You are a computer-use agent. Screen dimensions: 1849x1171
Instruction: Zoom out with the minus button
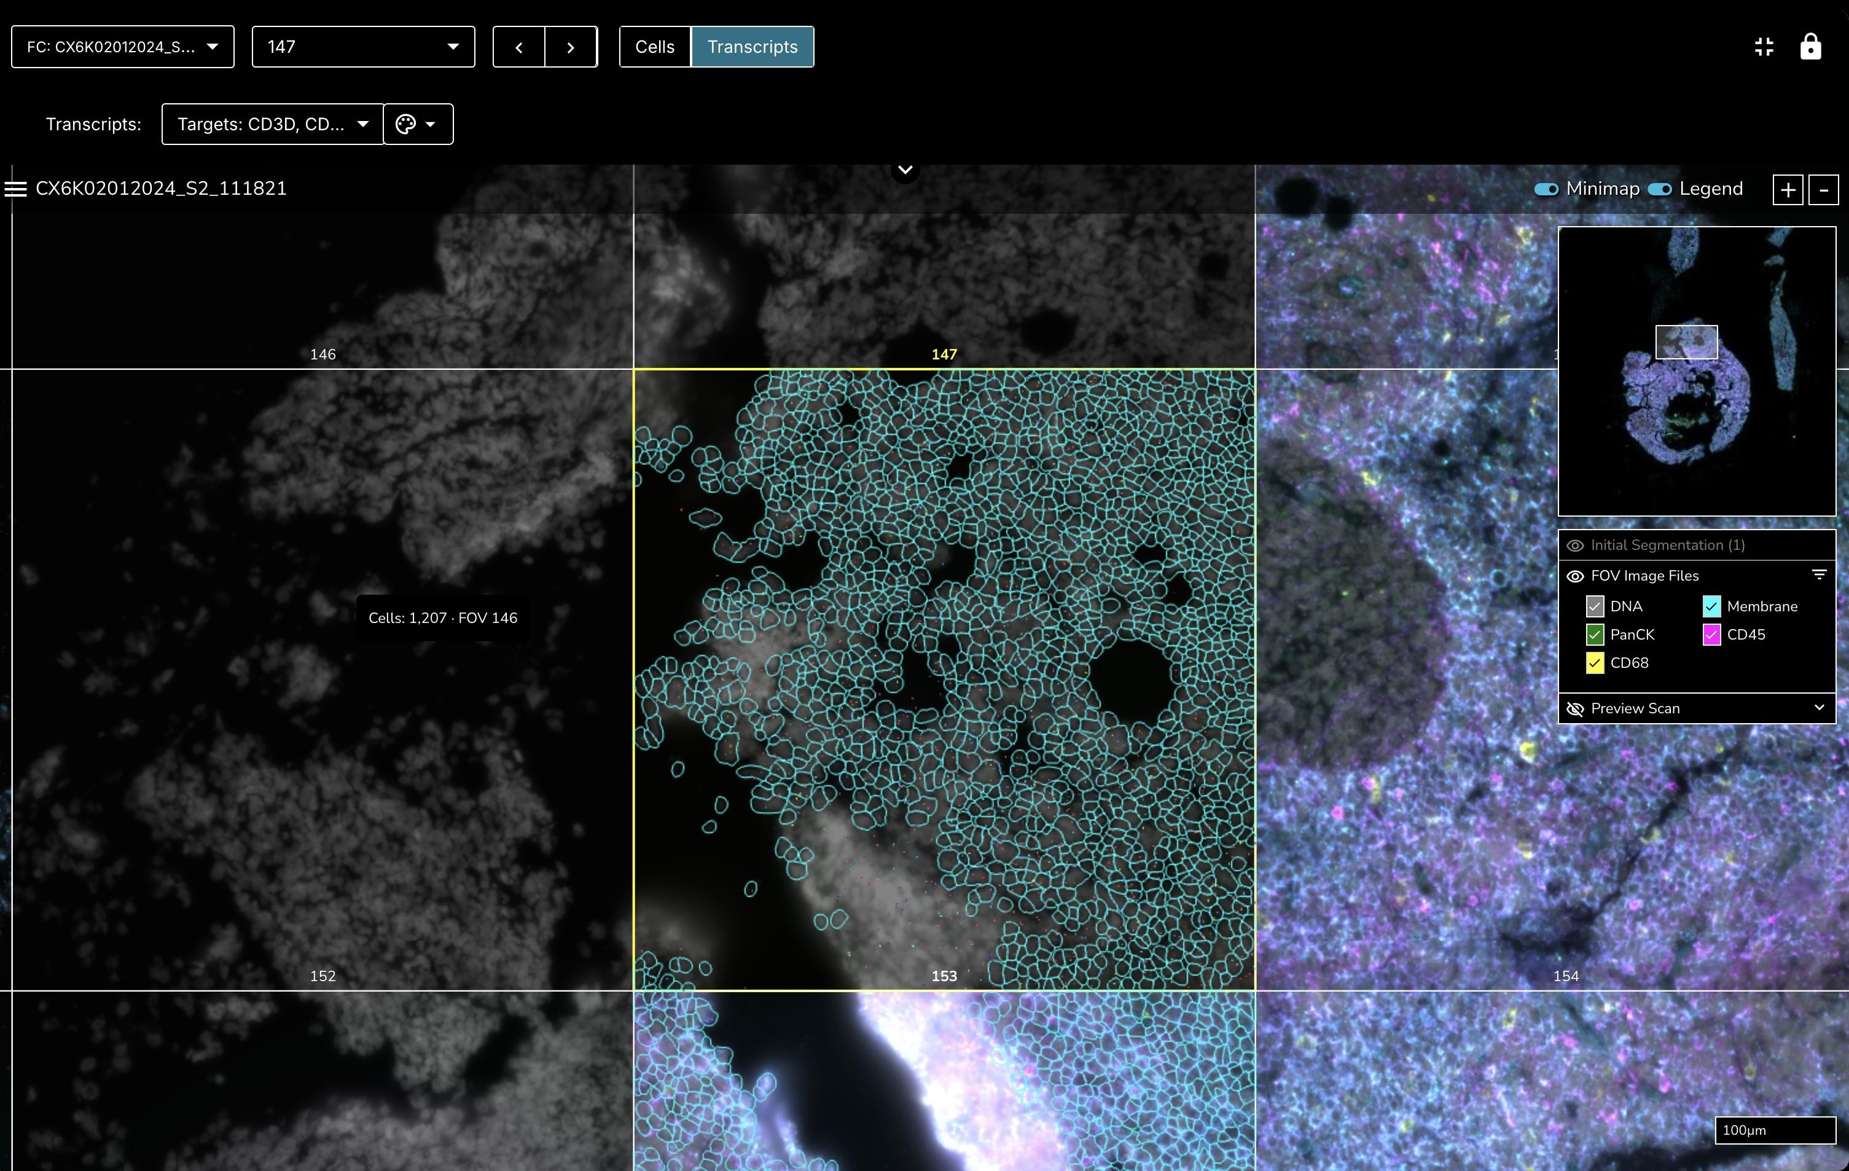1823,190
